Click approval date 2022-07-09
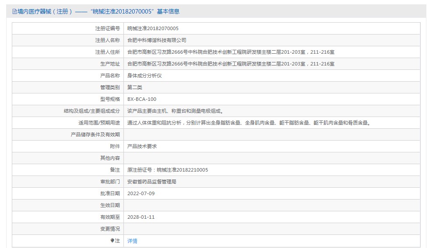 coord(141,193)
